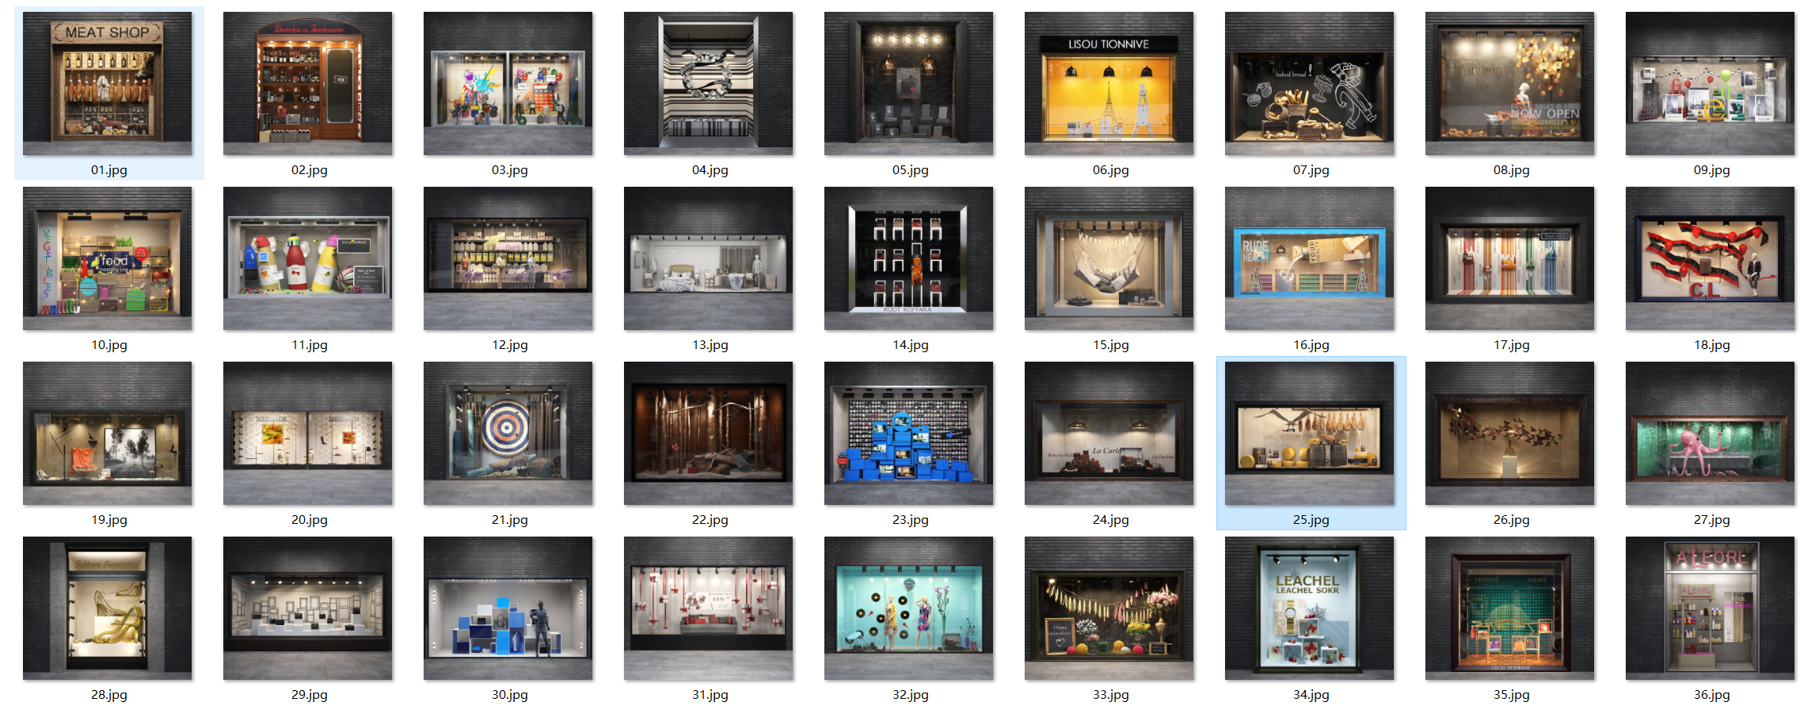Open the 04.jpg striped window thumbnail
Viewport: 1819px width, 721px height.
[x=709, y=83]
